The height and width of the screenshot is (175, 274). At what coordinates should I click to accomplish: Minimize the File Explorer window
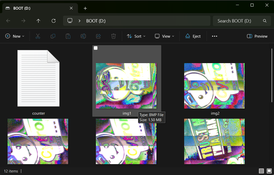tap(237, 5)
